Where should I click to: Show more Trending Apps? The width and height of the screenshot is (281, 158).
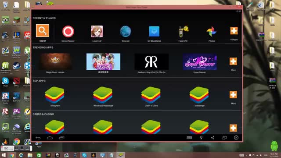pyautogui.click(x=233, y=61)
